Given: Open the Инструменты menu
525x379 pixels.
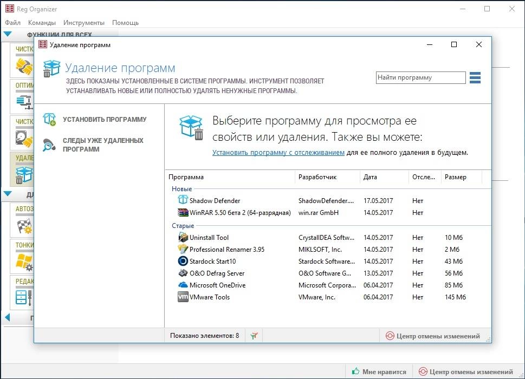Looking at the screenshot, I should tap(83, 22).
